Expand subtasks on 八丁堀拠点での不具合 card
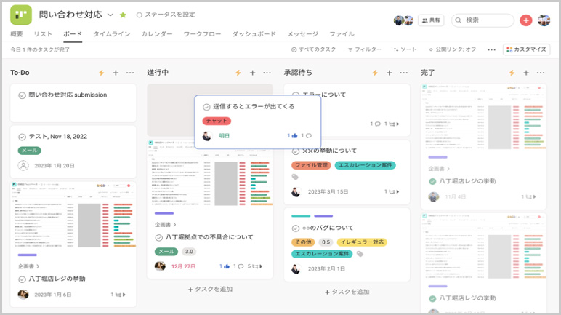Image resolution: width=561 pixels, height=315 pixels. [255, 266]
